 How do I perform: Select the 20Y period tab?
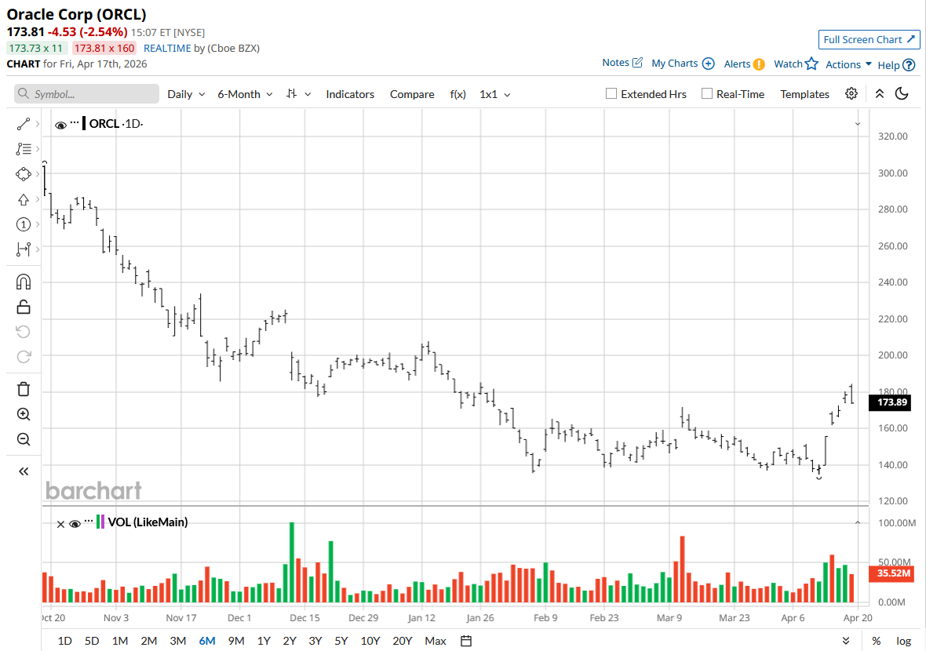(x=402, y=641)
